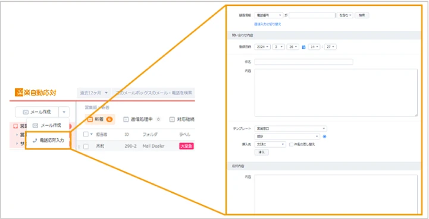Open the day dropdown showing 26
Viewport: 429px width, 219px height.
[293, 47]
